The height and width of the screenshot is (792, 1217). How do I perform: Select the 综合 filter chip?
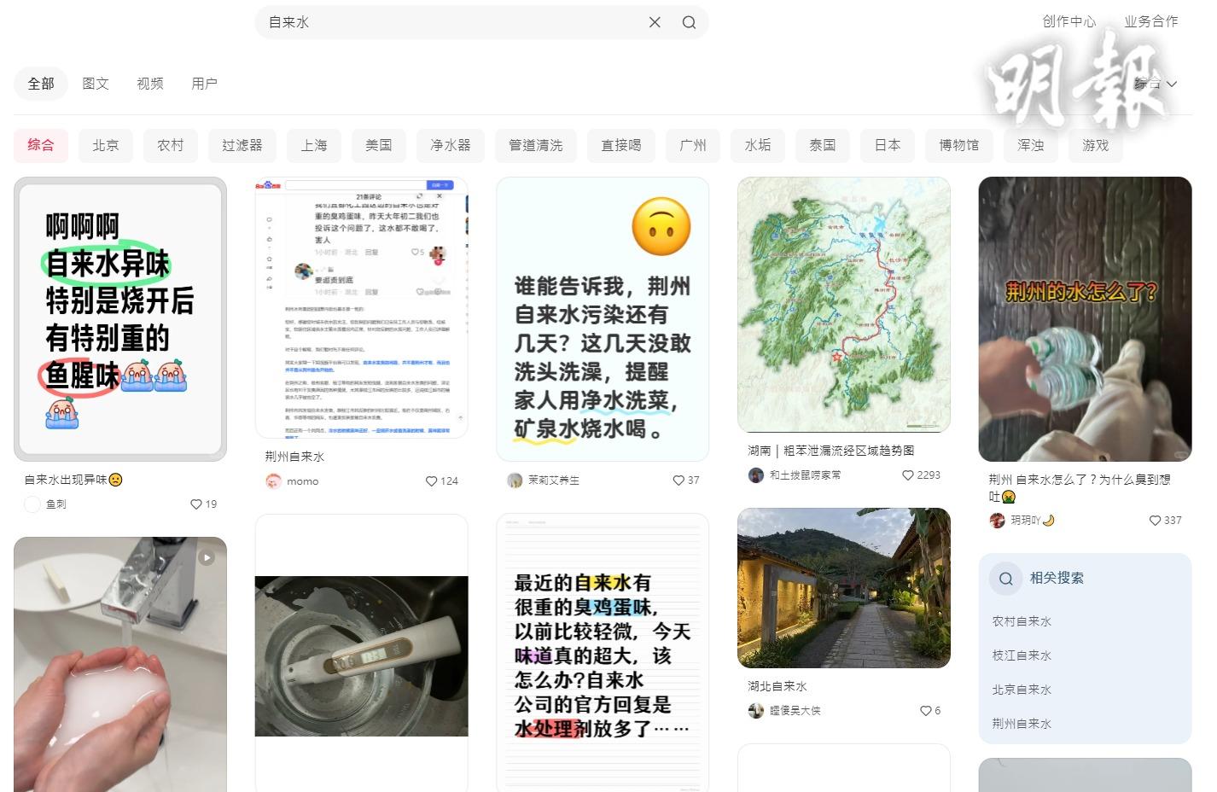(x=41, y=145)
